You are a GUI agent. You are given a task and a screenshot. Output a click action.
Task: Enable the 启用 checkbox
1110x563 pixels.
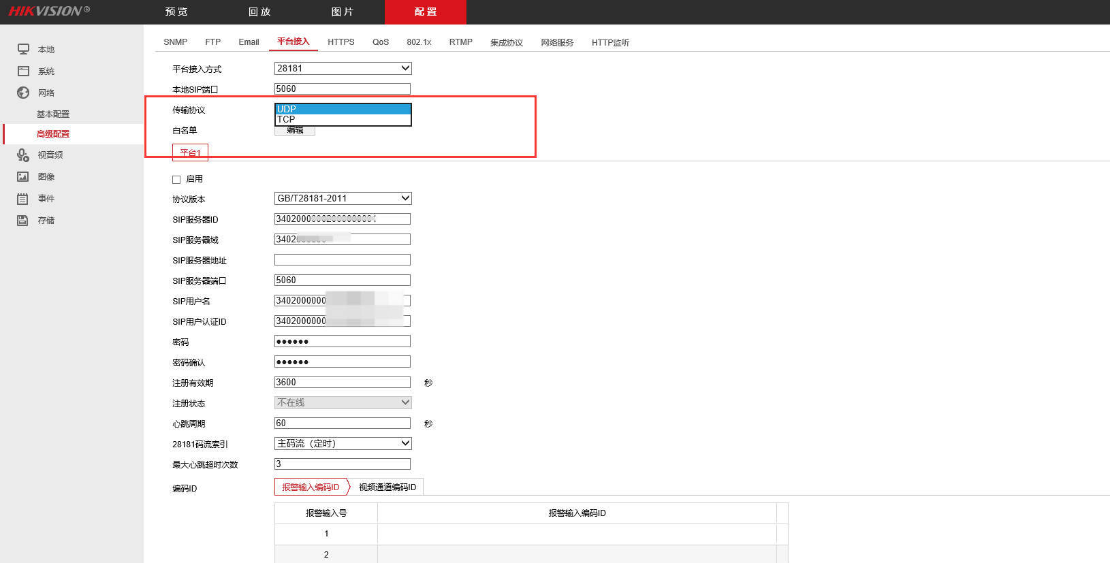(176, 180)
